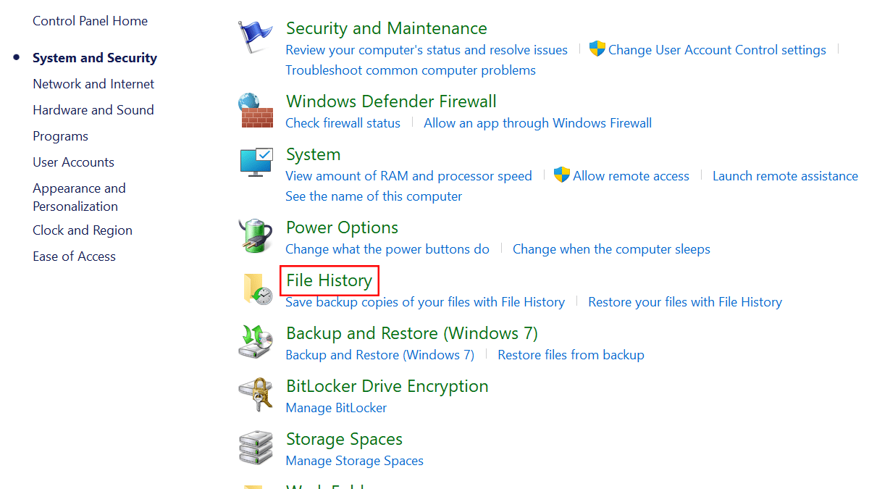This screenshot has height=489, width=869.
Task: Open Hardware and Sound category
Action: click(x=93, y=110)
